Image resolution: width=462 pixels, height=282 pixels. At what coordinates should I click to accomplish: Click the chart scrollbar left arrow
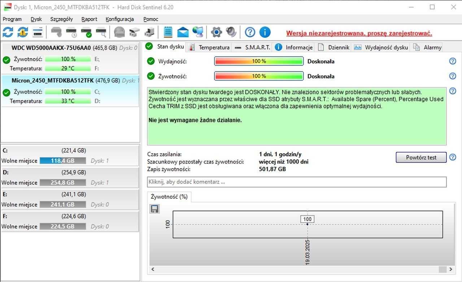(x=153, y=269)
